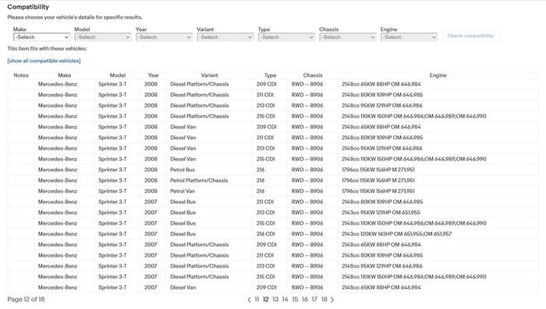Click engine '2143cc 120KW 163HP OM 651.955;OM 651.957'
The height and width of the screenshot is (309, 546).
[396, 234]
